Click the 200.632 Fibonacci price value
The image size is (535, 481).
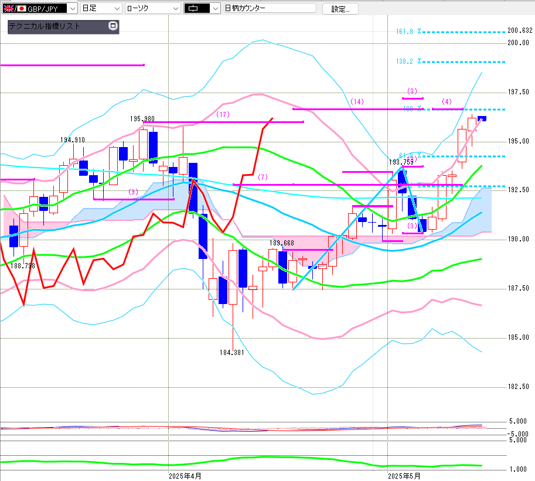(x=520, y=30)
